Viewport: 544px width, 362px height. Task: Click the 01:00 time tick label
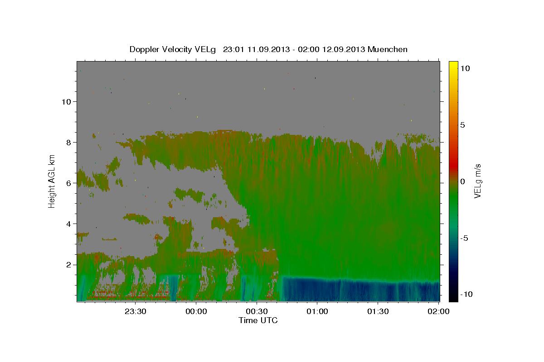317,311
